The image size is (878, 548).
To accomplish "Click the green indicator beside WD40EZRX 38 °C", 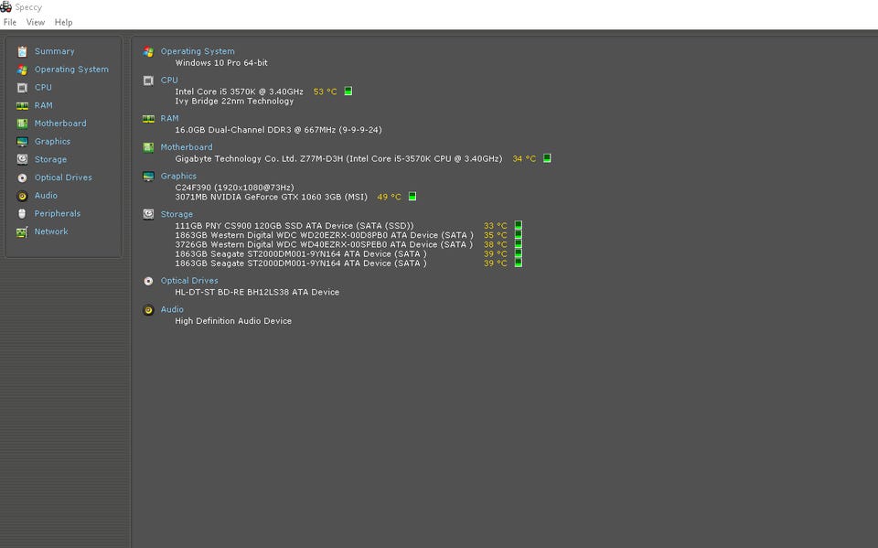I will click(x=519, y=244).
